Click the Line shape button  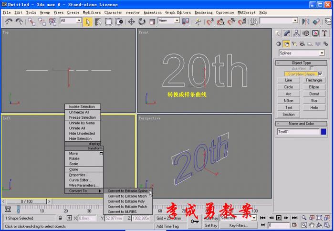point(288,80)
